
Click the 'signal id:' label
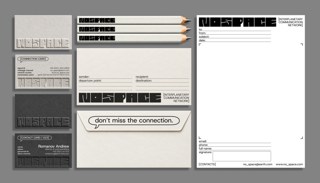point(21,68)
